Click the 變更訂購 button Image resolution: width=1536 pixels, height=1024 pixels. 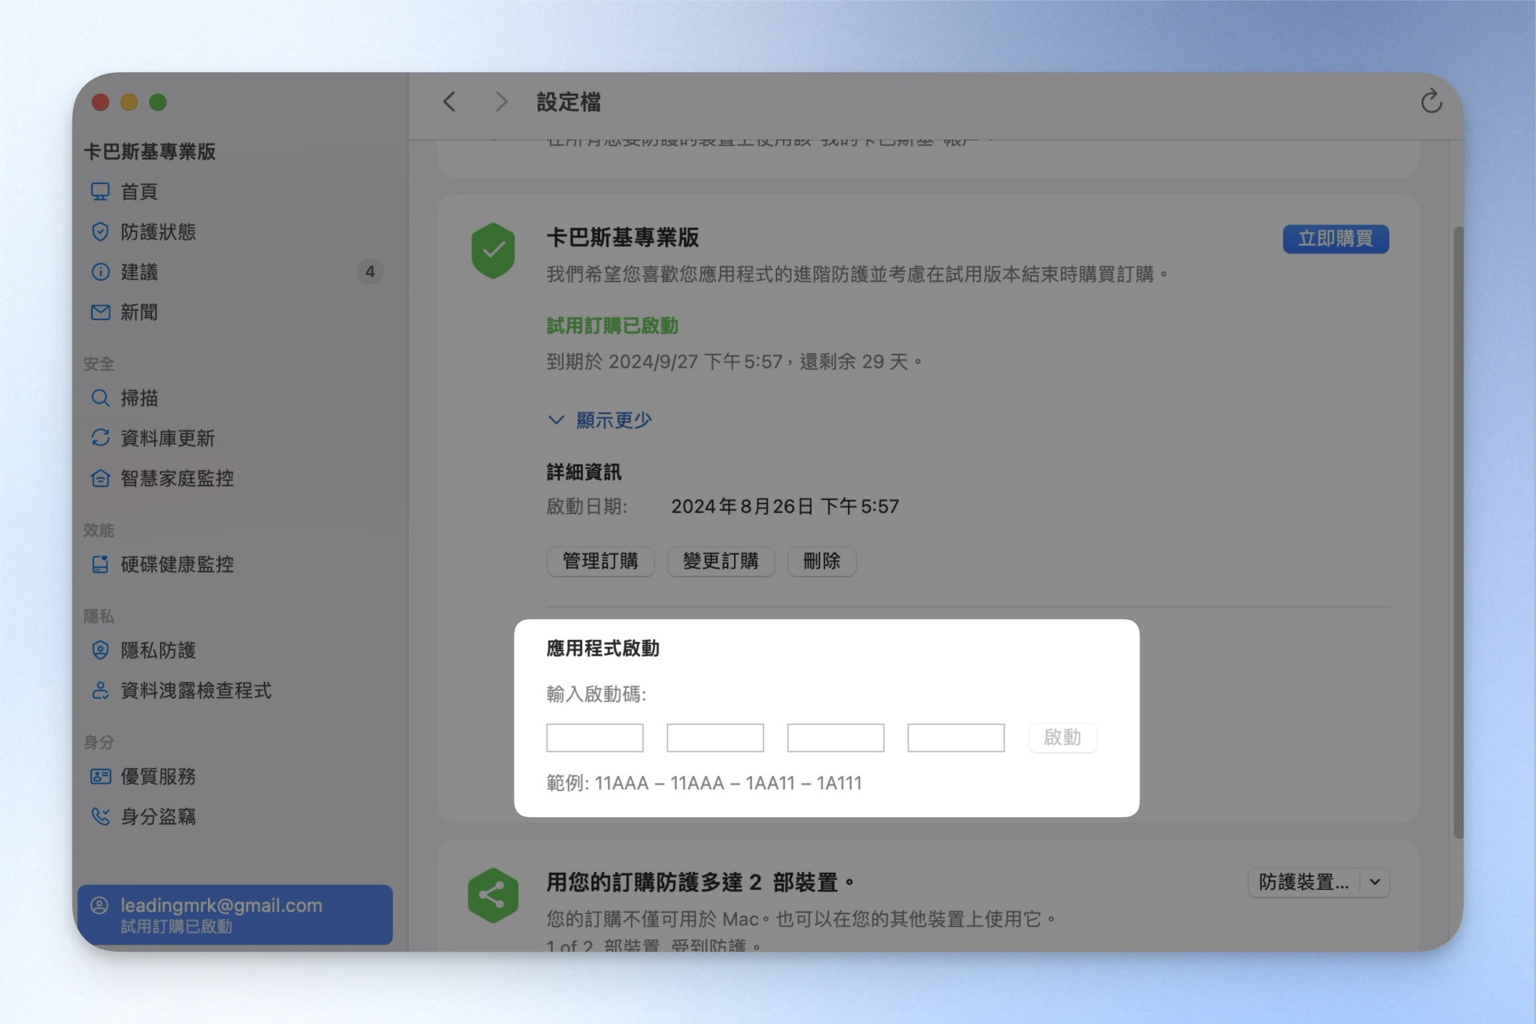pyautogui.click(x=720, y=560)
